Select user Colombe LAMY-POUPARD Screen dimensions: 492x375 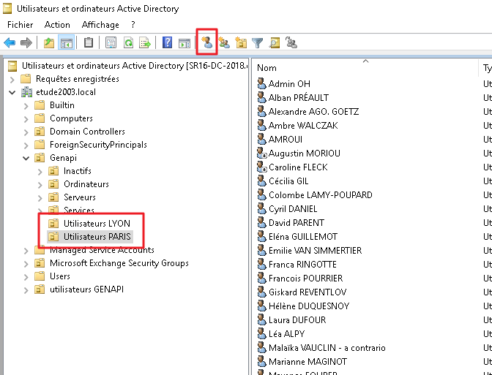pos(321,195)
